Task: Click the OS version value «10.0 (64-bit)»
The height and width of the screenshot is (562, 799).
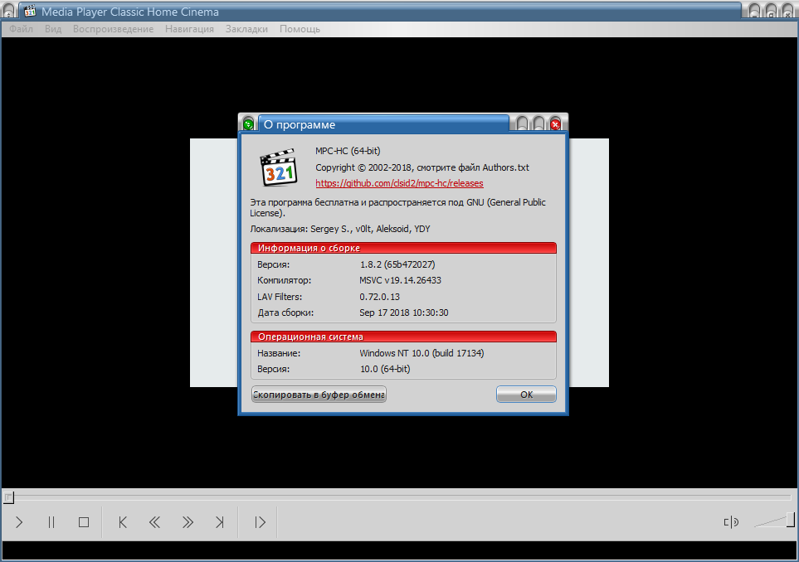Action: pyautogui.click(x=385, y=369)
